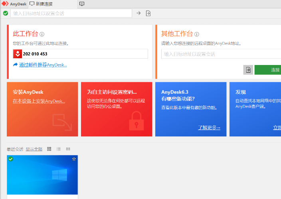Screen dimensions: 281x199
Task: Toggle favorite star on recent session
Action: [x=74, y=159]
